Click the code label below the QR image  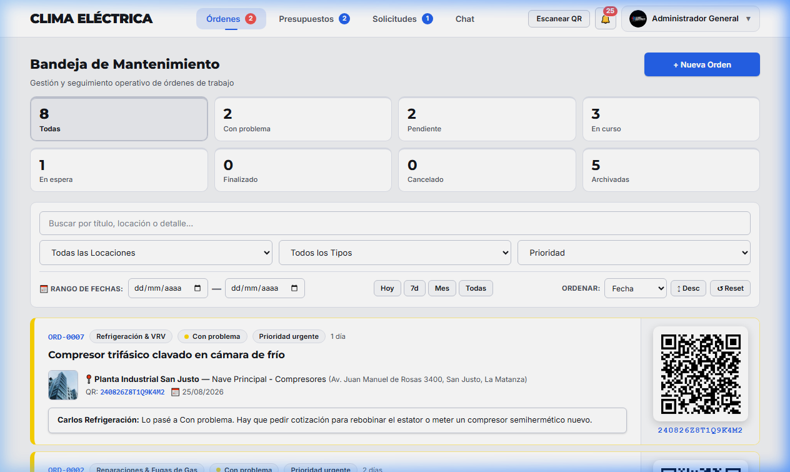700,430
